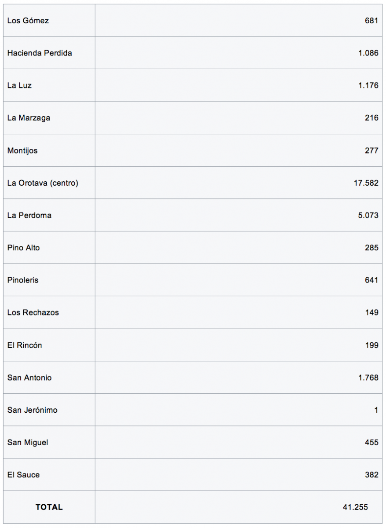This screenshot has height=528, width=386.
Task: Click the value 1.768
Action: [368, 378]
